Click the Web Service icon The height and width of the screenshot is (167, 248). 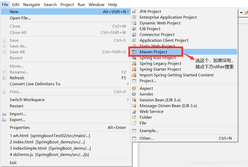(x=134, y=111)
